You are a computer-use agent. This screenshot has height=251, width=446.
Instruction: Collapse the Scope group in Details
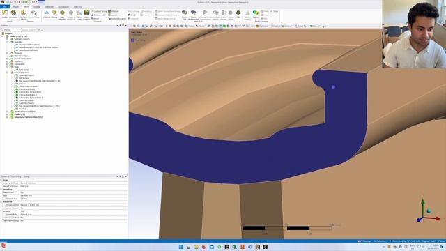point(1,180)
